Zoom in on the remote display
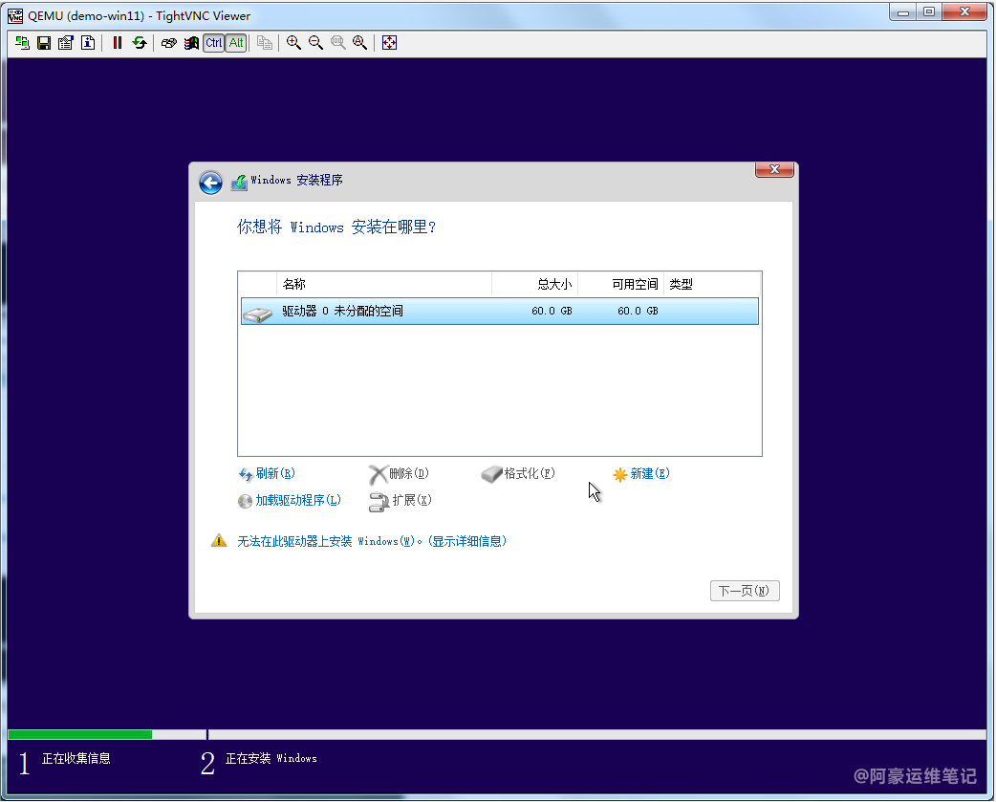 click(x=293, y=43)
